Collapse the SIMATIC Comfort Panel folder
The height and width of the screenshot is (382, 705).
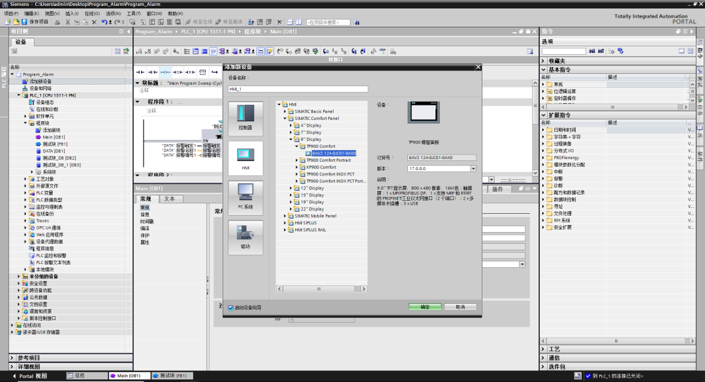click(285, 119)
